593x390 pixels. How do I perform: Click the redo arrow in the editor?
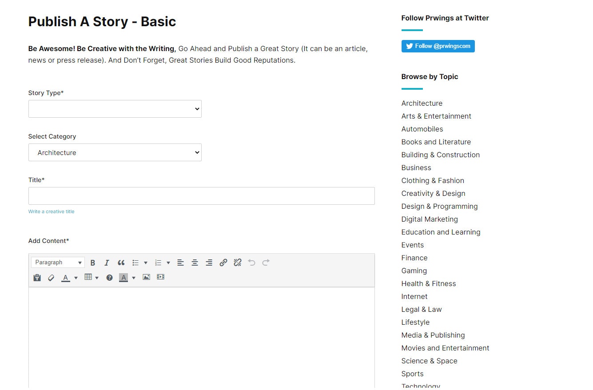tap(266, 263)
